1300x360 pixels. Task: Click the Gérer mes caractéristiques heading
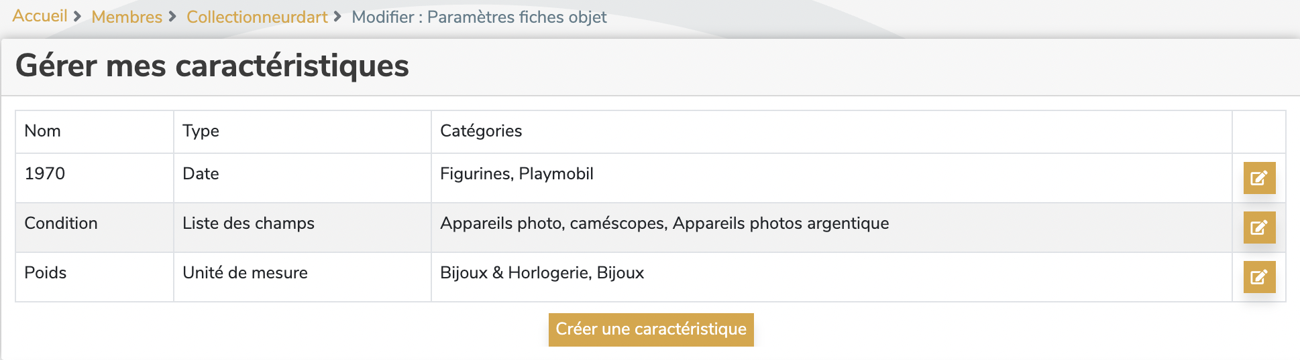pos(212,66)
